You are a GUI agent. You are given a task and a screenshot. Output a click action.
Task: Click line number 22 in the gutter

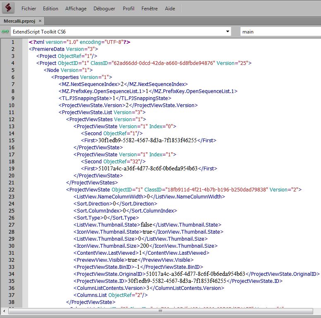[x=12, y=190]
